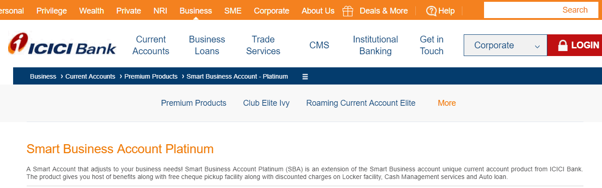Open the Business Loans menu

coord(207,45)
